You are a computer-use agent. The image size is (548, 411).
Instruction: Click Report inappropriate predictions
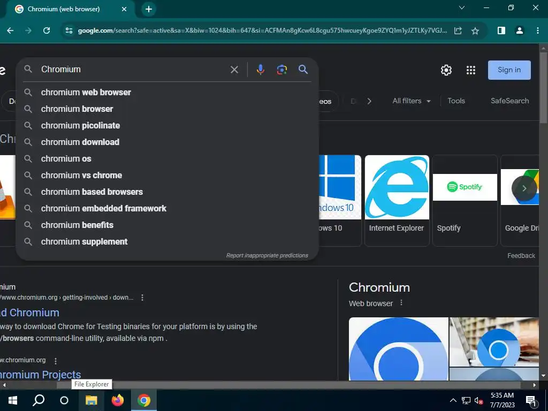pyautogui.click(x=267, y=255)
